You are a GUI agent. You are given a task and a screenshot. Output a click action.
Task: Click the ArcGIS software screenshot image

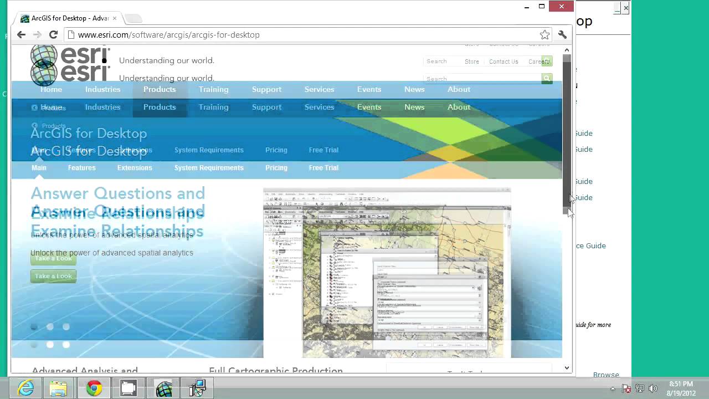coord(387,273)
